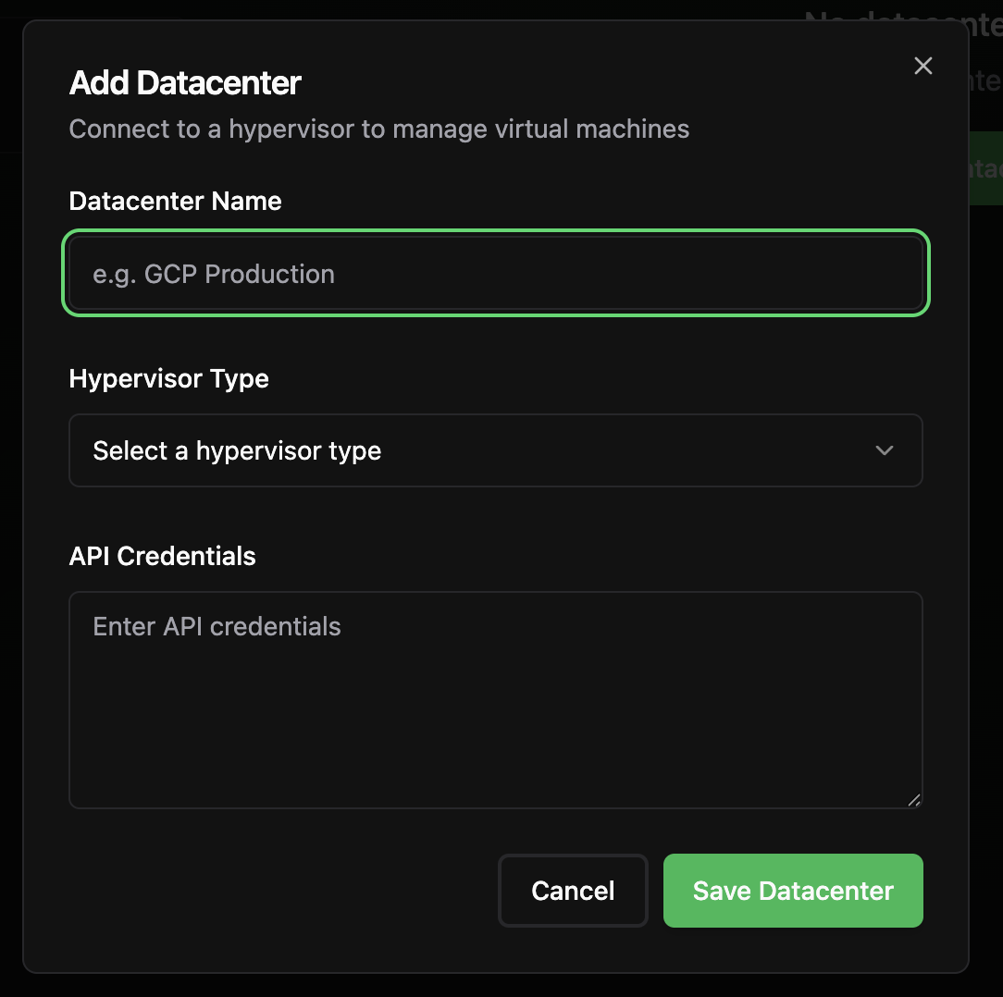Click inside the API Credentials text area
1003x997 pixels.
495,712
